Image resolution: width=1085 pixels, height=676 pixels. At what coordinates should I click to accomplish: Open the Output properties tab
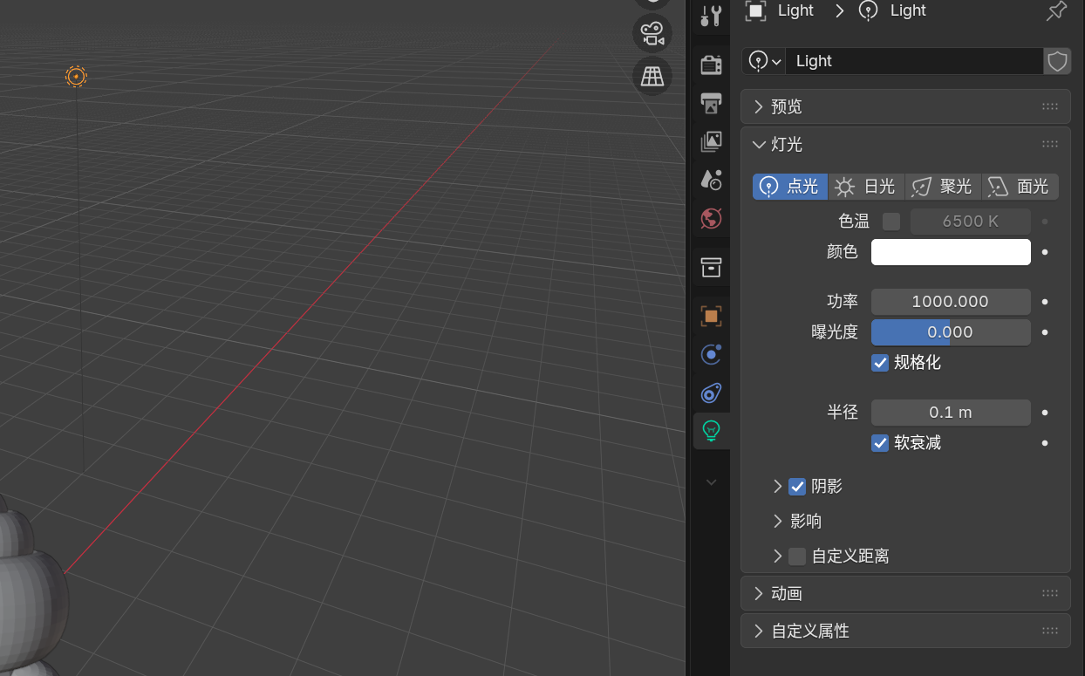pyautogui.click(x=712, y=103)
